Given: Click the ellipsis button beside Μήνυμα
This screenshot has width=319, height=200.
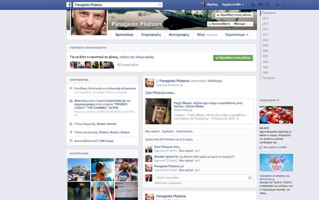Looking at the screenshot, I should pyautogui.click(x=251, y=24).
